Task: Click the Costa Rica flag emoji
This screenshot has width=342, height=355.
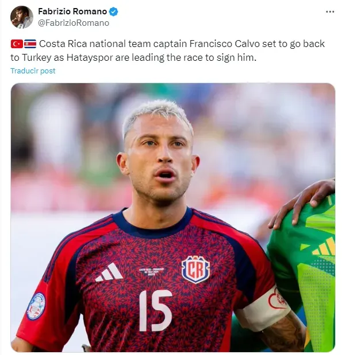Action: pos(30,44)
